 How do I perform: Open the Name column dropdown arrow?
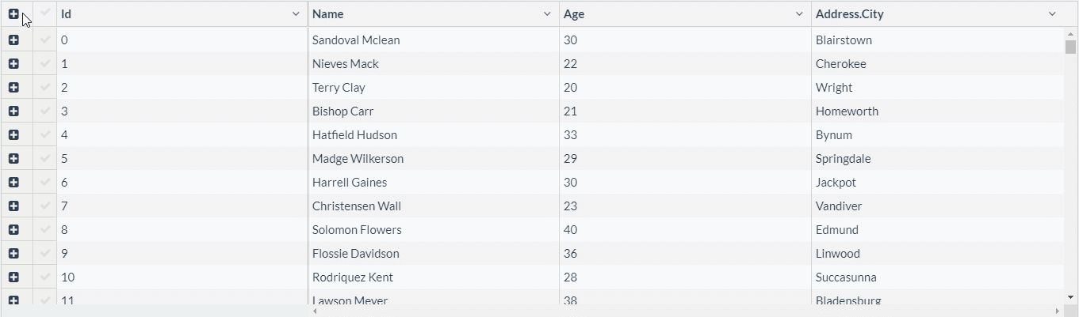tap(547, 14)
